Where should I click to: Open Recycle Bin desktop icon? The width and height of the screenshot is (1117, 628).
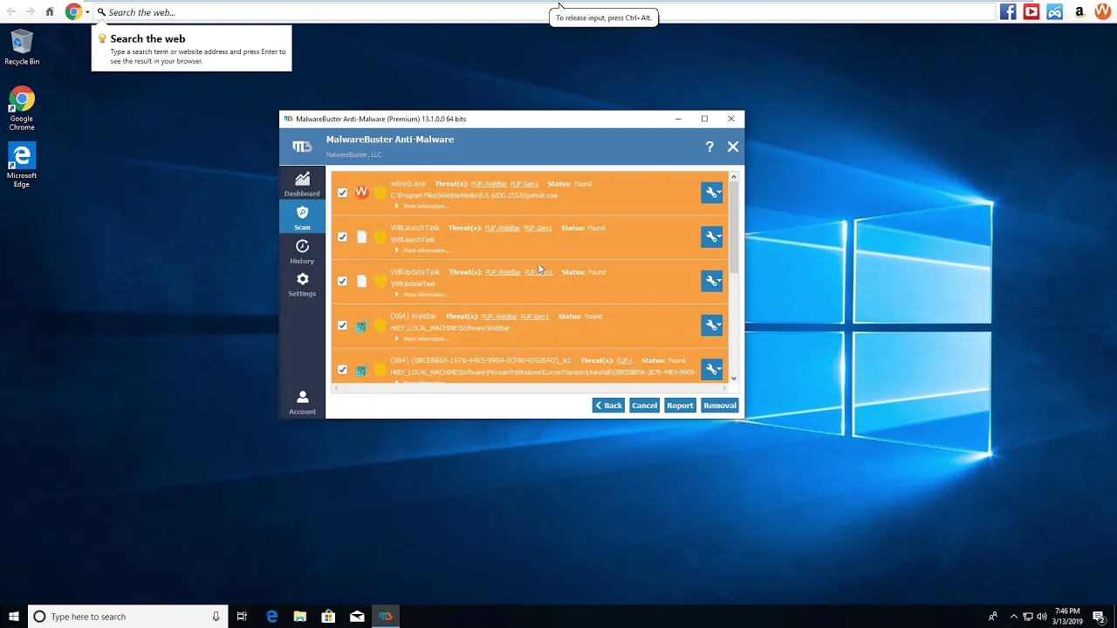pyautogui.click(x=22, y=47)
